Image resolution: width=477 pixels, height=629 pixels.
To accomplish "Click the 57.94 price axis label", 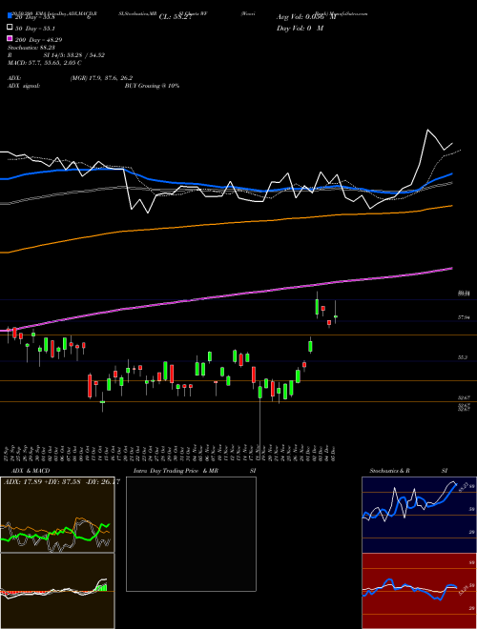I will (464, 317).
